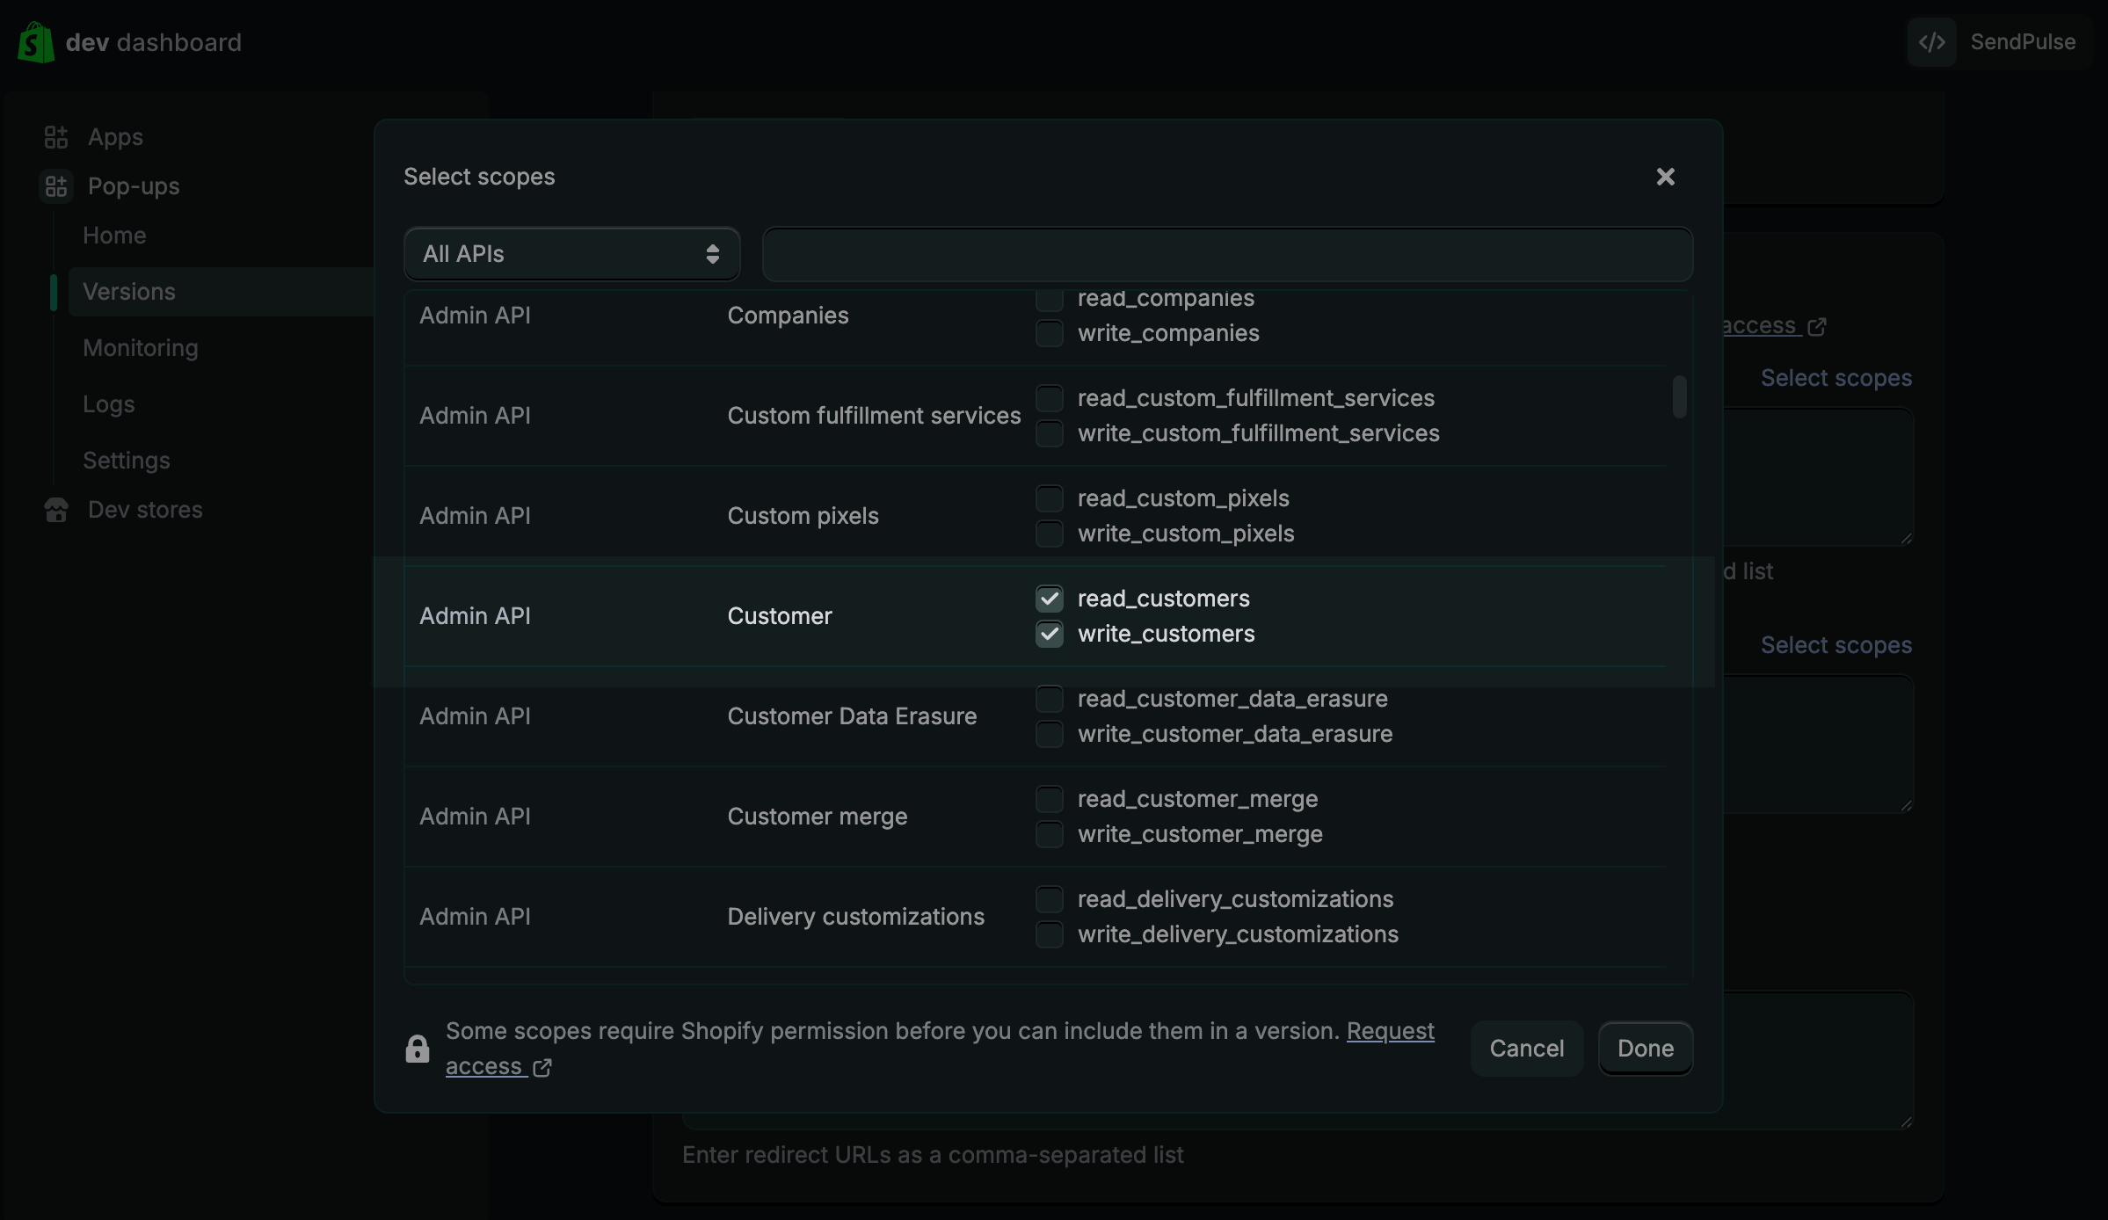Open the Versions menu item

(x=129, y=292)
